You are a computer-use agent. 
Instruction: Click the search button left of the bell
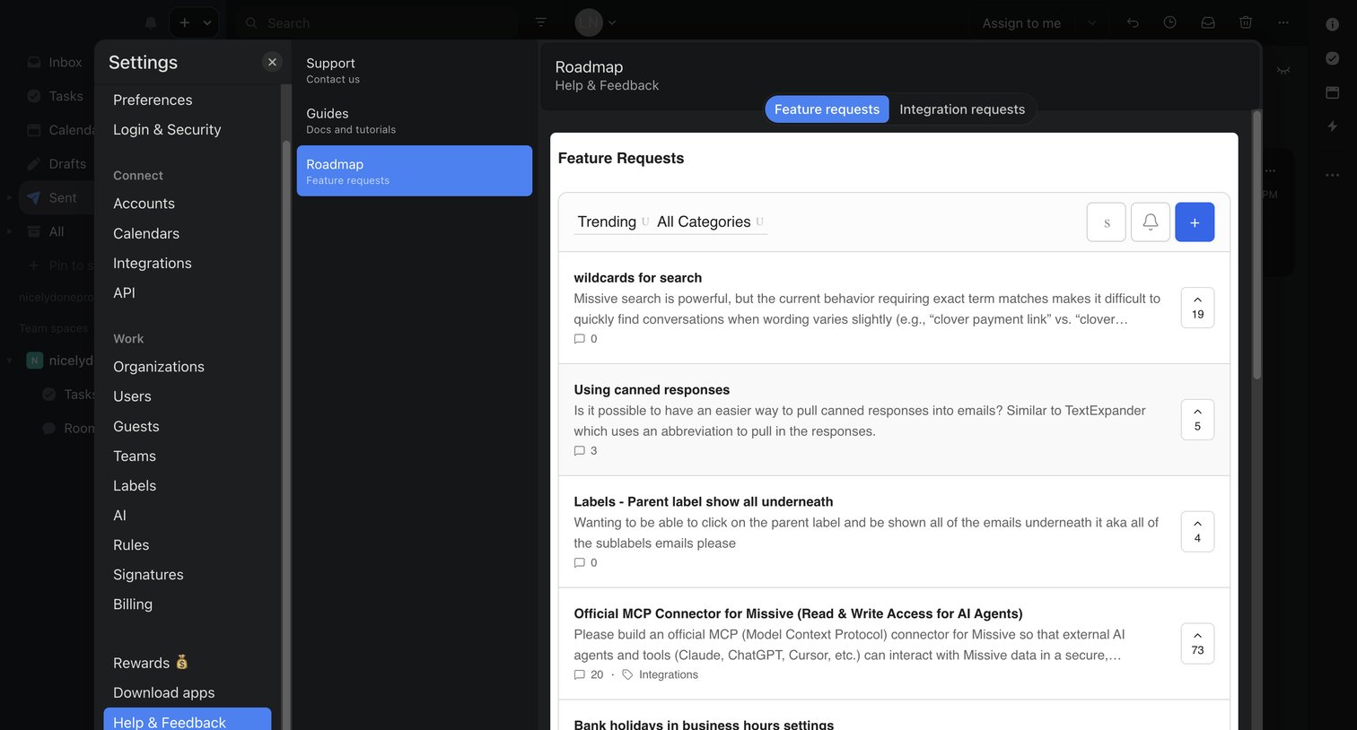coord(1106,222)
